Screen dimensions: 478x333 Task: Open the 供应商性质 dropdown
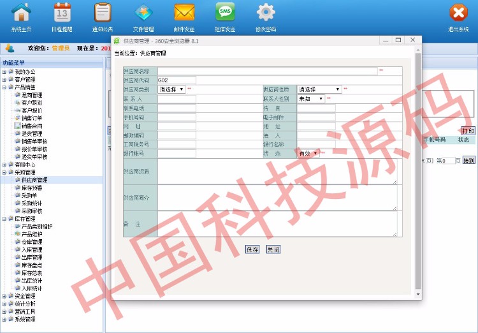point(319,89)
